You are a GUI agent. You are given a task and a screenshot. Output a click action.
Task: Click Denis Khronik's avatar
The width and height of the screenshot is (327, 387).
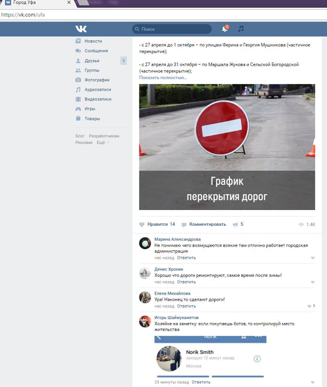pyautogui.click(x=145, y=273)
